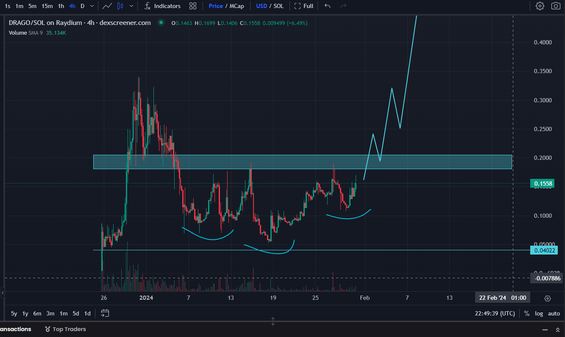Select the 1h timeframe
The width and height of the screenshot is (565, 337).
pos(60,6)
